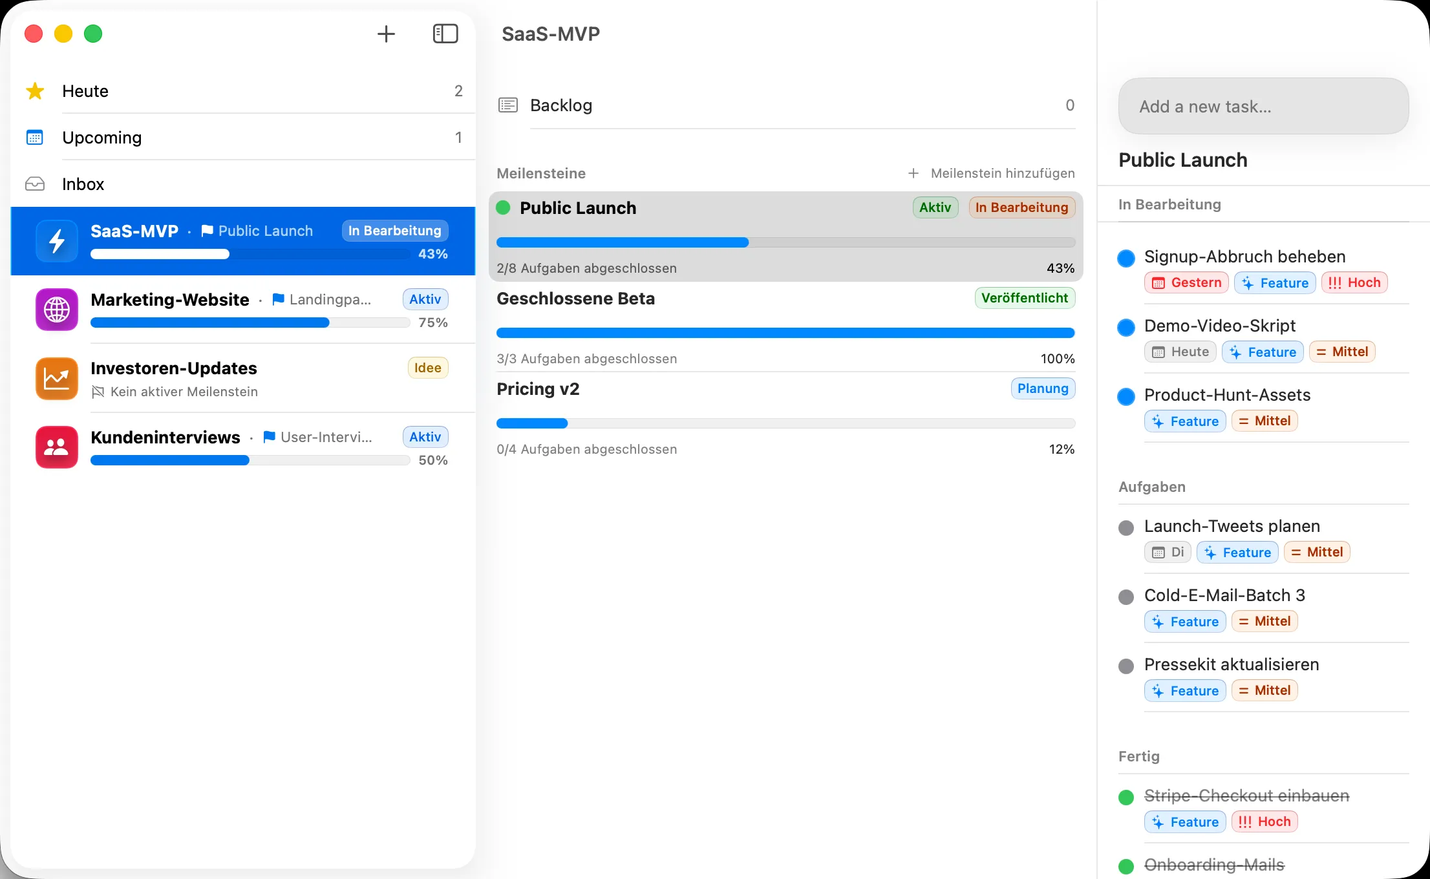
Task: Click the Marketing-Website globe icon
Action: [x=57, y=310]
